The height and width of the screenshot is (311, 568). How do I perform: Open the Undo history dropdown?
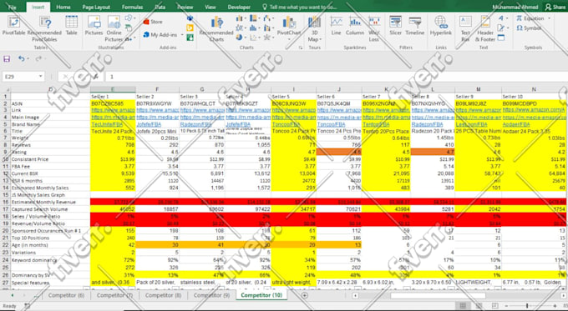pos(28,58)
